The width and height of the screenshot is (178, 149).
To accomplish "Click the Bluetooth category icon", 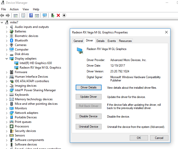I will (12, 40).
